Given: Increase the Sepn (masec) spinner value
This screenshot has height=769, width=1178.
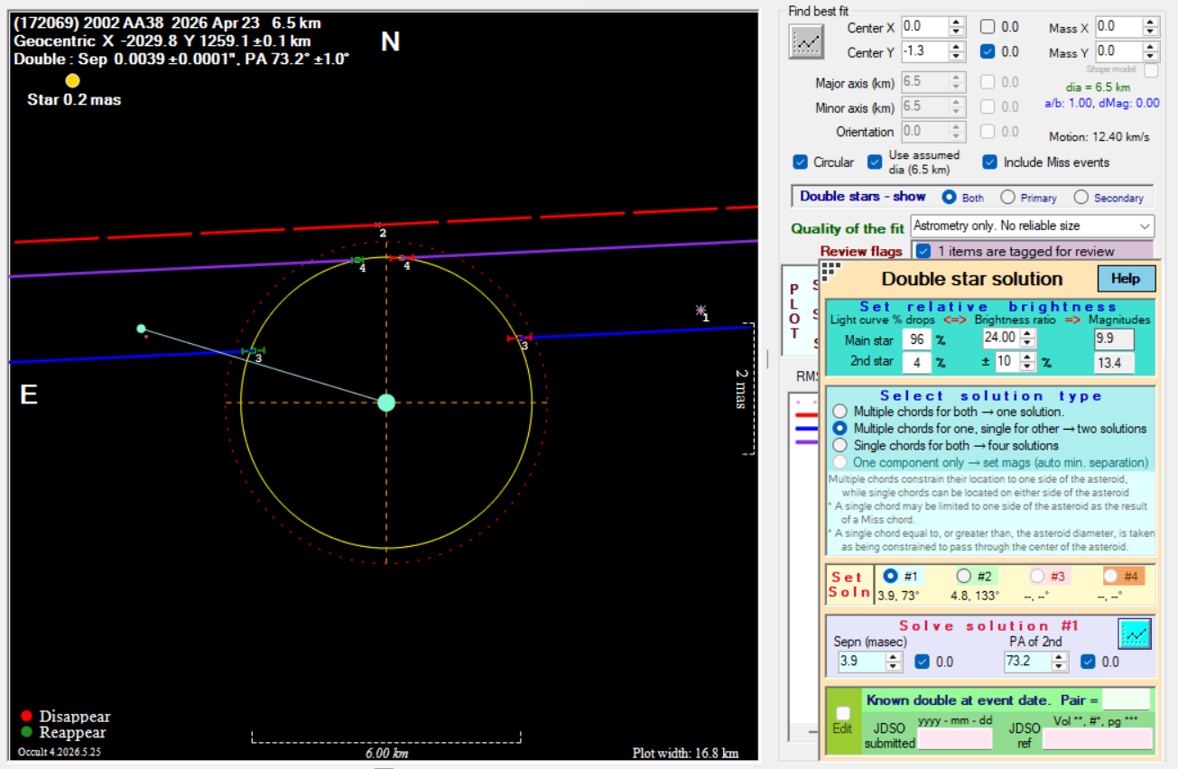Looking at the screenshot, I should [x=895, y=656].
